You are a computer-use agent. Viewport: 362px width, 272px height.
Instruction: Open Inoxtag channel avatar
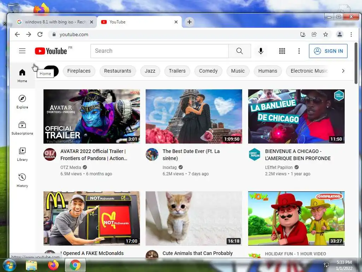152,154
